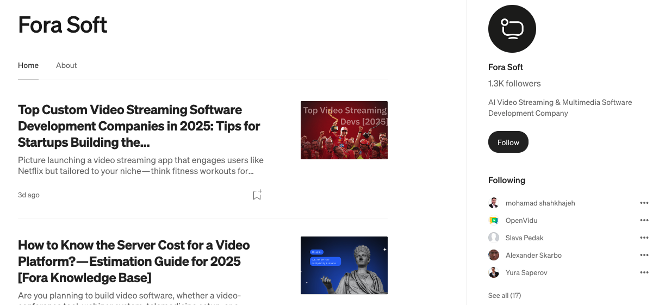Open more options for OpenVidu
This screenshot has width=665, height=305.
(x=644, y=220)
